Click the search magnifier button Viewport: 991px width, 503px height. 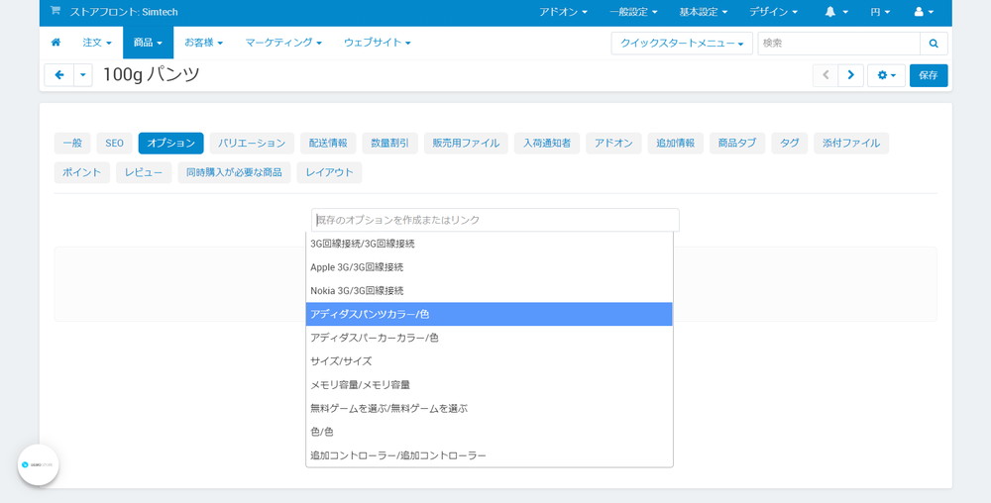[x=934, y=44]
